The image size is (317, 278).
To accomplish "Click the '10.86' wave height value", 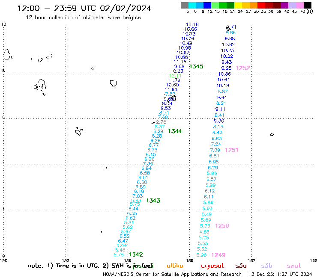I will (224, 74).
